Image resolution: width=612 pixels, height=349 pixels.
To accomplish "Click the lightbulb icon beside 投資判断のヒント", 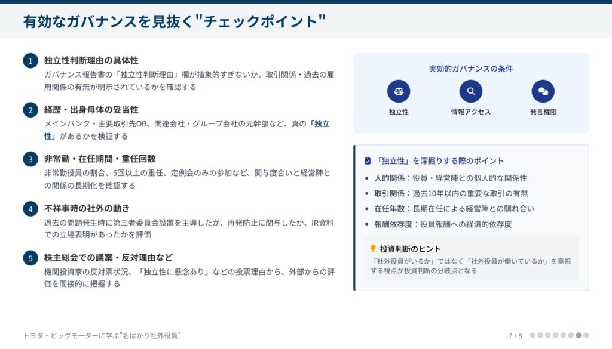I will point(373,249).
